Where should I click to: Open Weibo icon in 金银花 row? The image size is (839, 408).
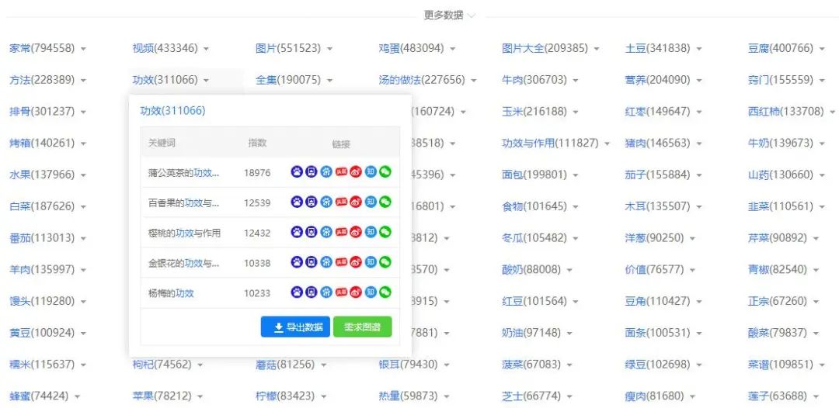pos(356,262)
